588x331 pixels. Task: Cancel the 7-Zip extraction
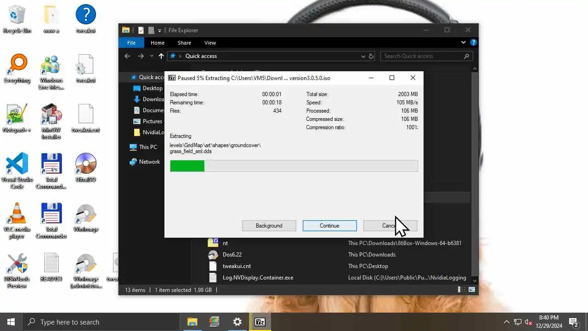[x=390, y=226]
